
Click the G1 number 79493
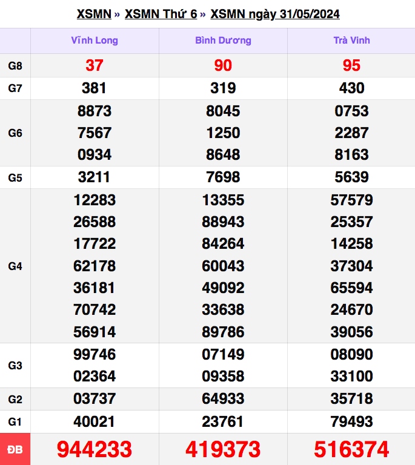[x=351, y=421]
